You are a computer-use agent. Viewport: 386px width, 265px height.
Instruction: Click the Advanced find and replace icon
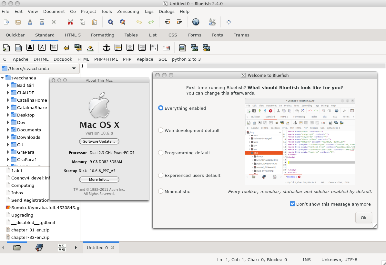pos(123,22)
